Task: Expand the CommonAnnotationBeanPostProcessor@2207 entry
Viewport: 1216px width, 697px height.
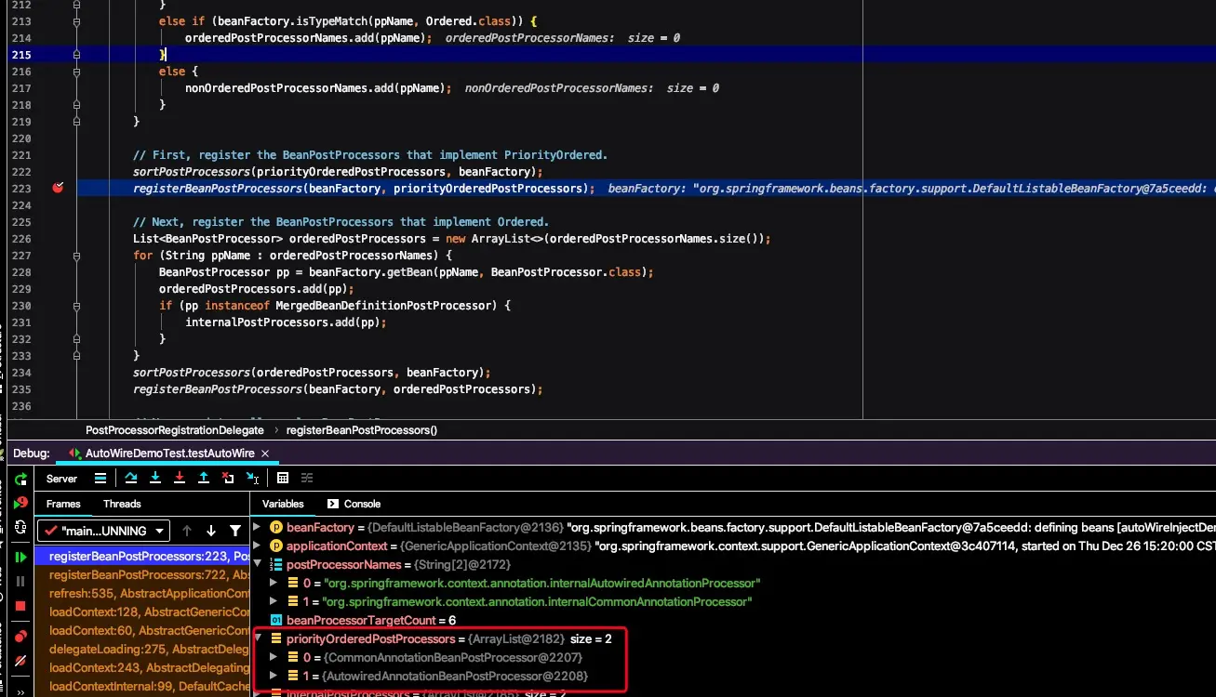Action: (273, 658)
